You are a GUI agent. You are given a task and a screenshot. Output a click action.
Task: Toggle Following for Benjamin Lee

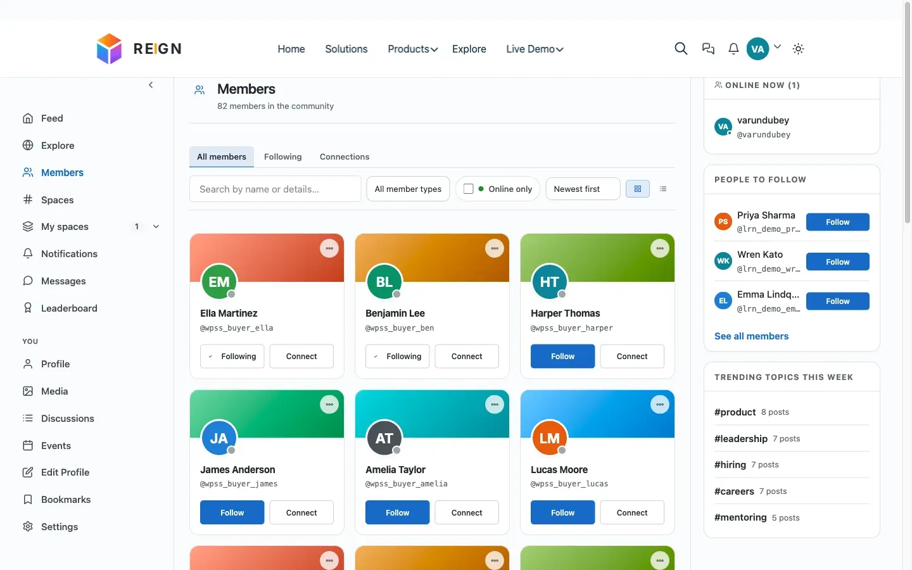coord(397,357)
